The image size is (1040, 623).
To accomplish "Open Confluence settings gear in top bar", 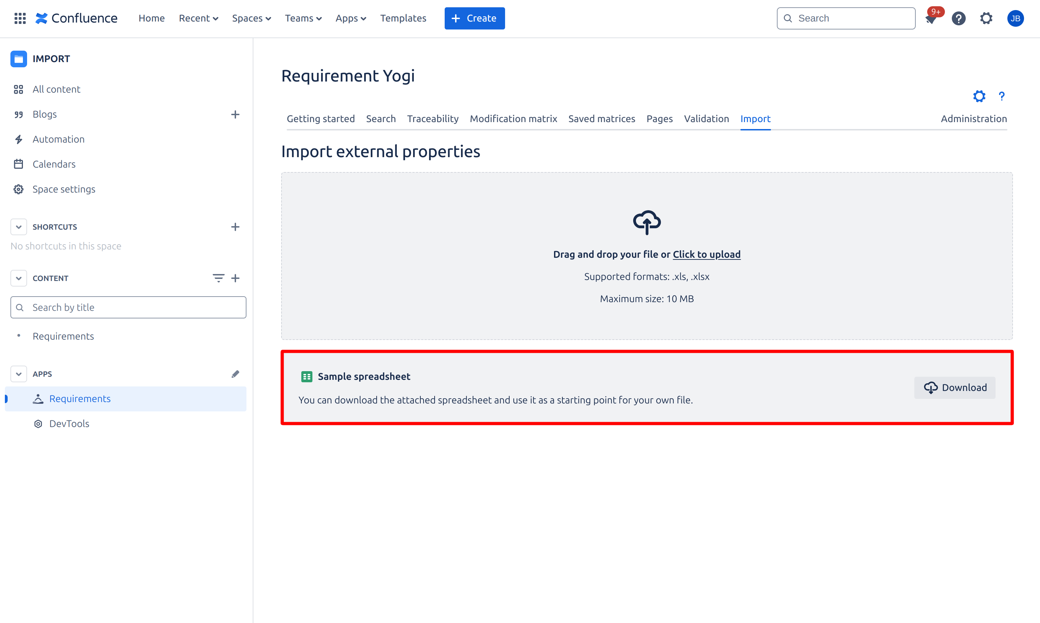I will tap(986, 18).
